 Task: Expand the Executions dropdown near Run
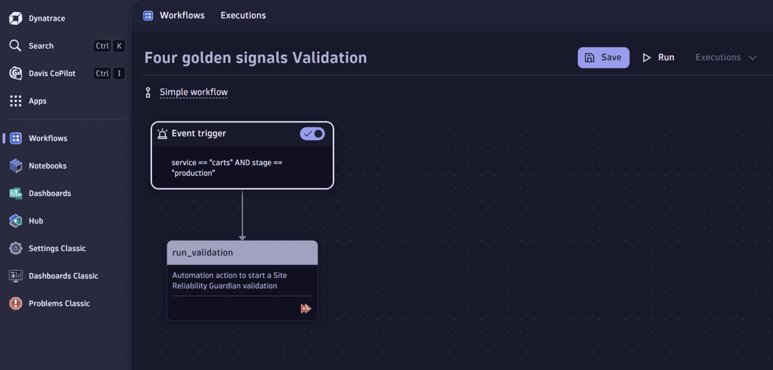point(726,57)
